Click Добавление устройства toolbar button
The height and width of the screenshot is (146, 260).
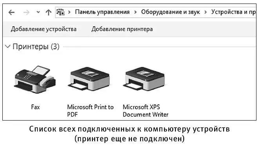click(x=43, y=29)
